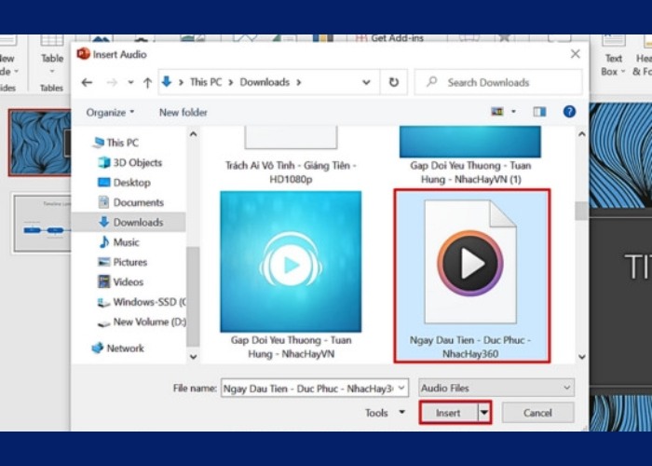Open Windows-SSD drive in navigation pane
This screenshot has width=652, height=466.
tap(142, 302)
